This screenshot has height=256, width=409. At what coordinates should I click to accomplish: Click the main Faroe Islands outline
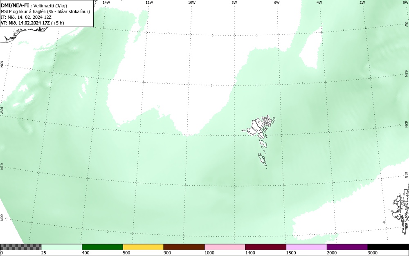[258, 126]
